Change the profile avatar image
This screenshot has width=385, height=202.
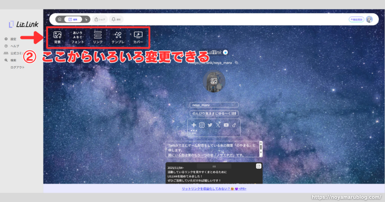[x=214, y=81]
